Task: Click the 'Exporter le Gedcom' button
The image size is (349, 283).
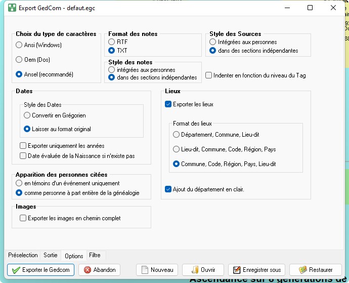Action: coord(41,270)
